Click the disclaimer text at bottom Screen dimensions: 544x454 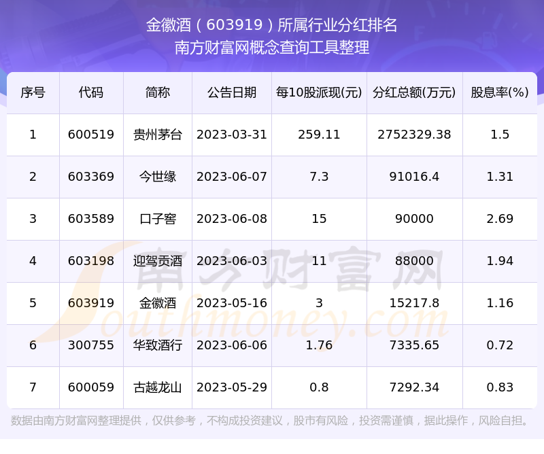click(271, 421)
